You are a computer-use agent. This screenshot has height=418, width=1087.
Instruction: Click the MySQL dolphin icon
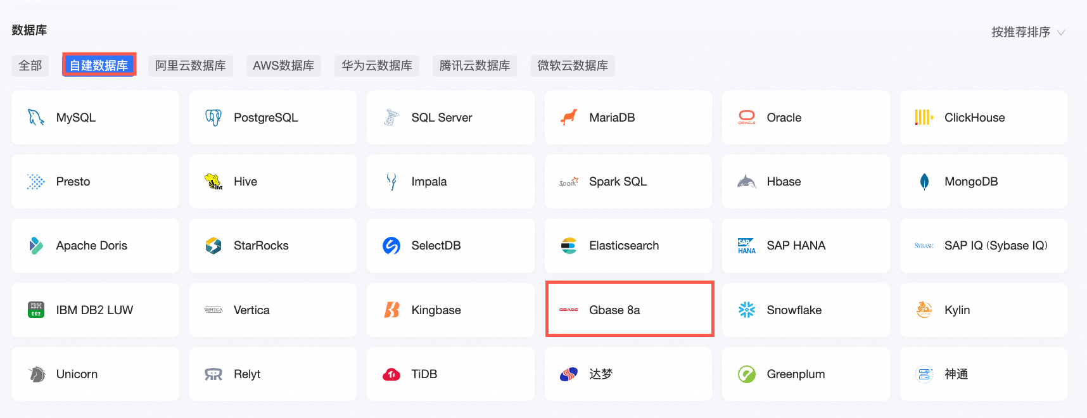(x=36, y=117)
